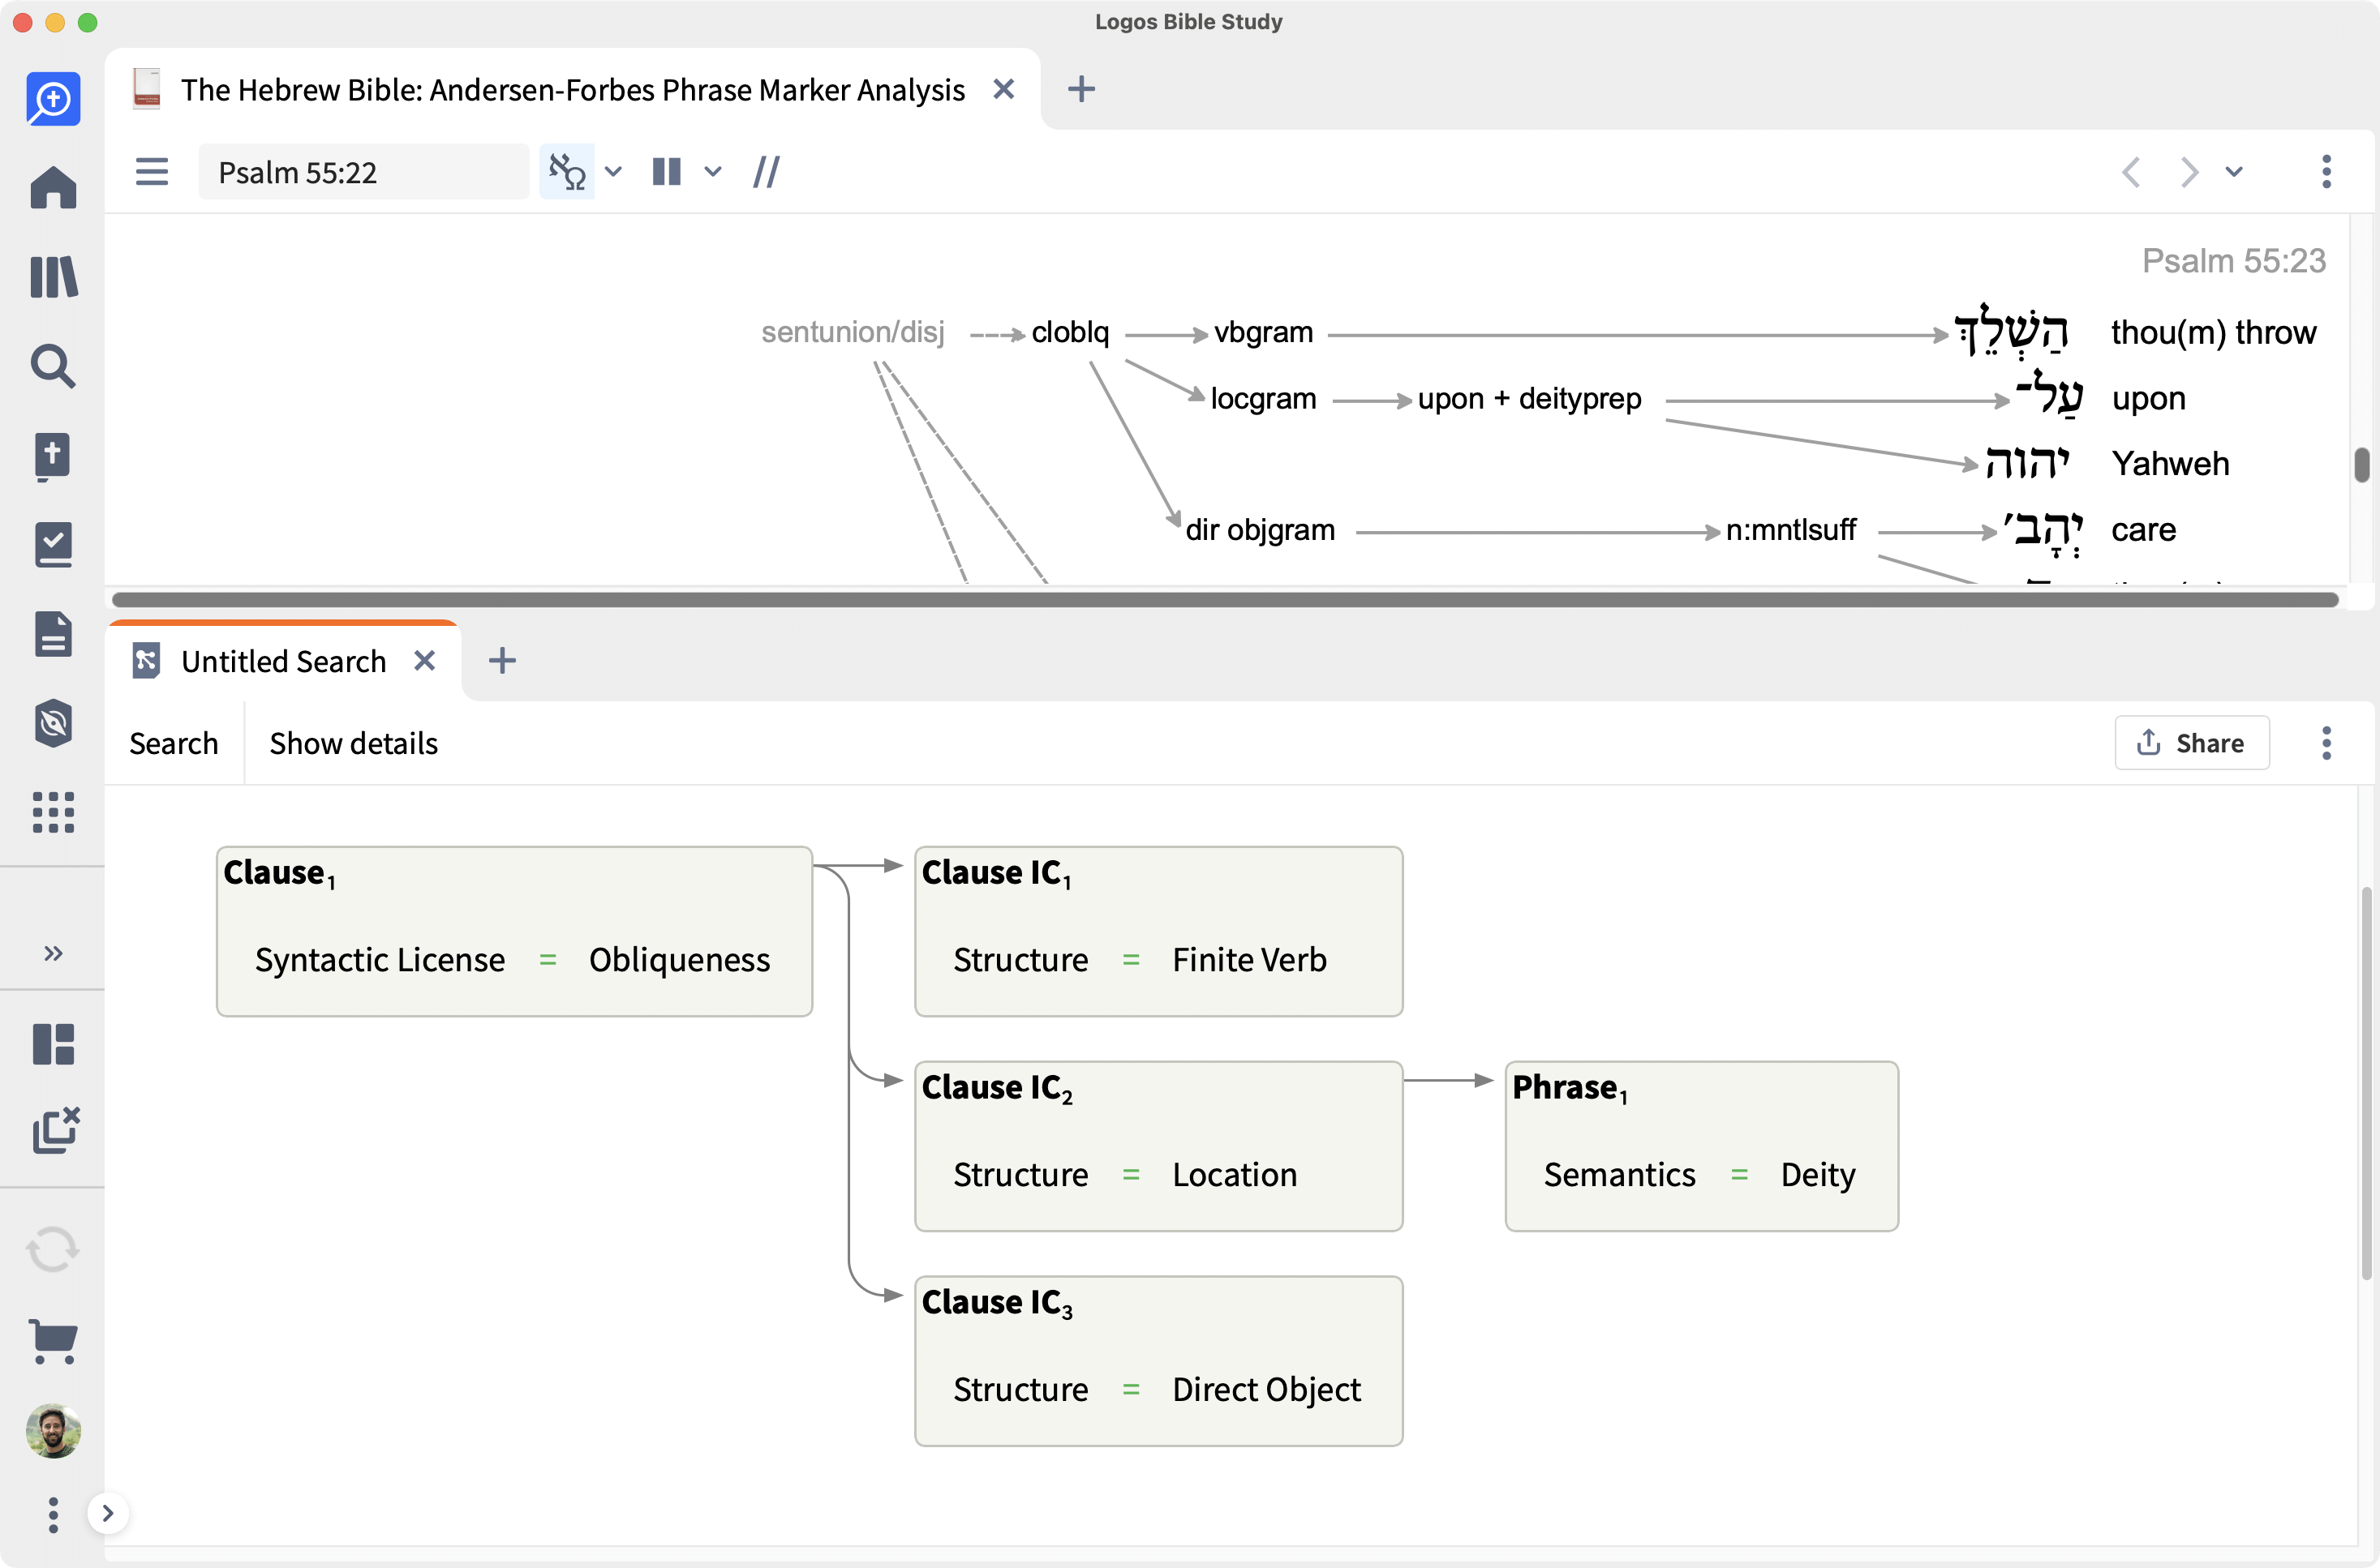This screenshot has width=2380, height=1568.
Task: Open the search panel kebab menu
Action: click(x=2326, y=743)
